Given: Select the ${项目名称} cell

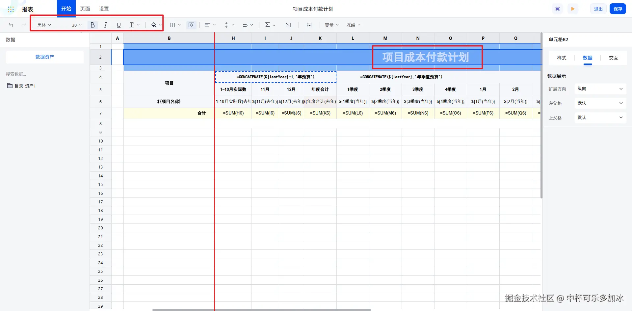Looking at the screenshot, I should click(169, 102).
